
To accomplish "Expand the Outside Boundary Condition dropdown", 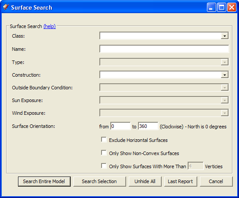I will coord(225,88).
